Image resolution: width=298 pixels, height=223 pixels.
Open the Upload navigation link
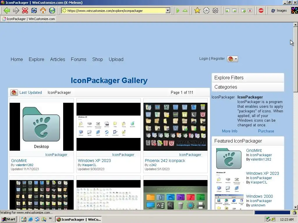116,59
